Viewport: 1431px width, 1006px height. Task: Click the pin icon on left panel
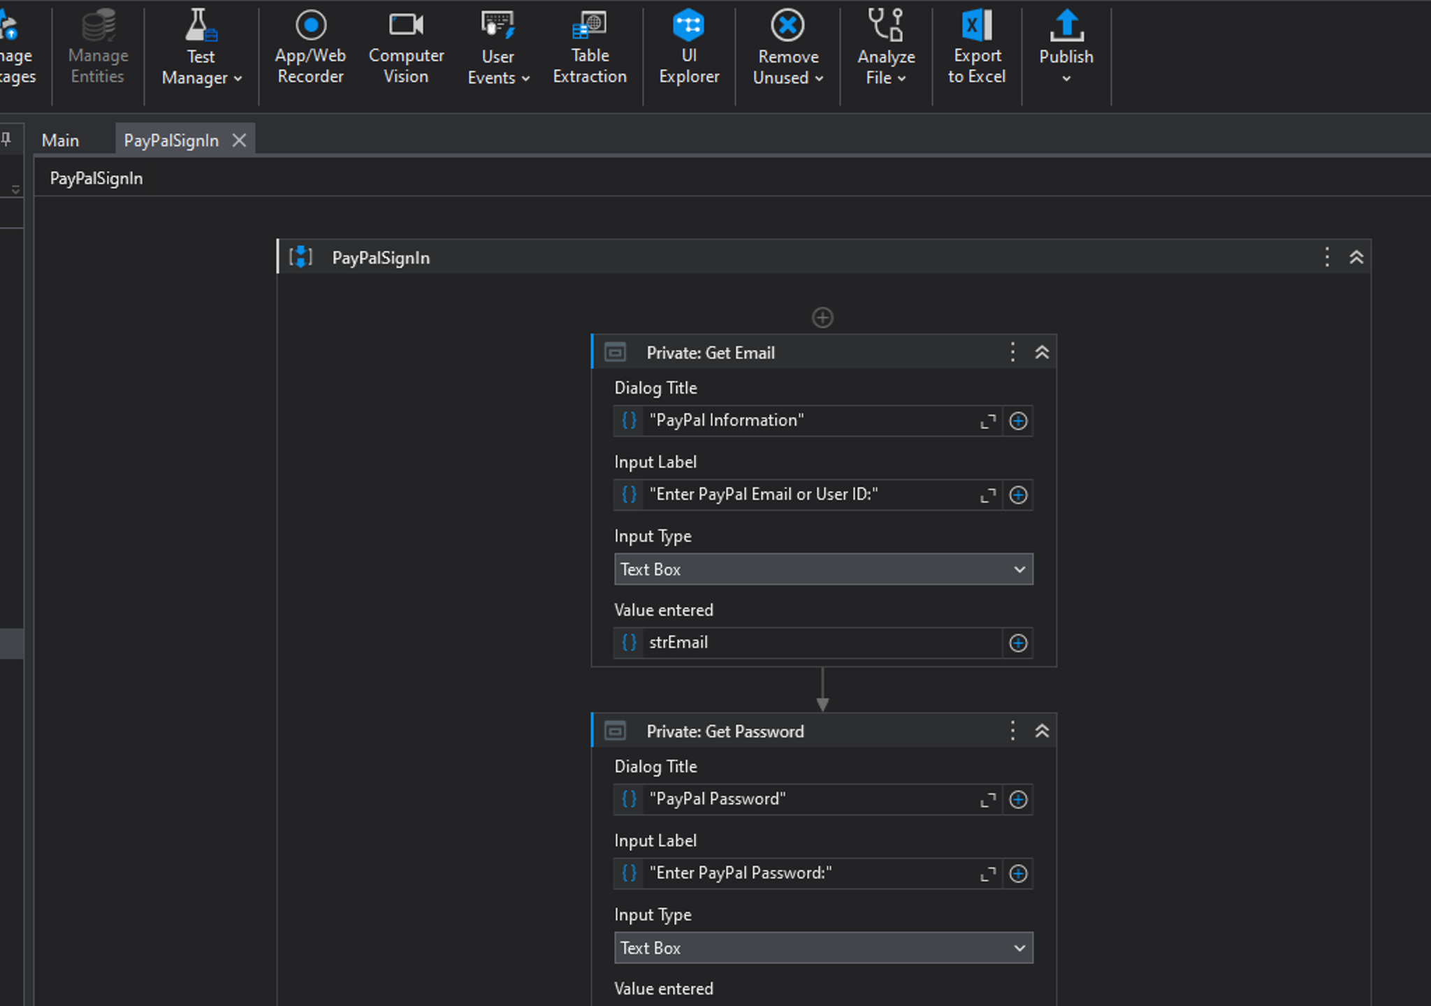click(x=6, y=139)
